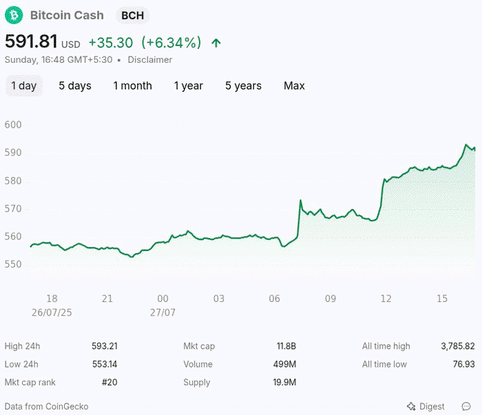Click the 570 y-axis label

pos(13,209)
